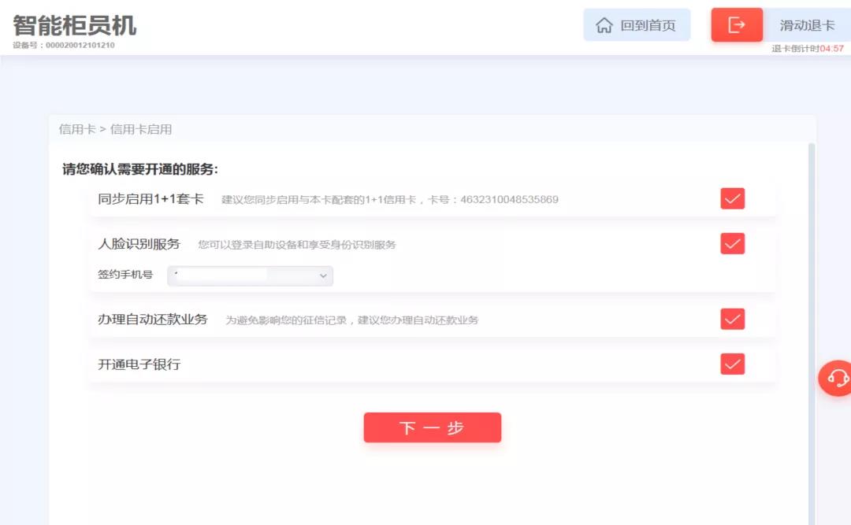Click the 退卡倒计时 countdown timer

[x=808, y=49]
